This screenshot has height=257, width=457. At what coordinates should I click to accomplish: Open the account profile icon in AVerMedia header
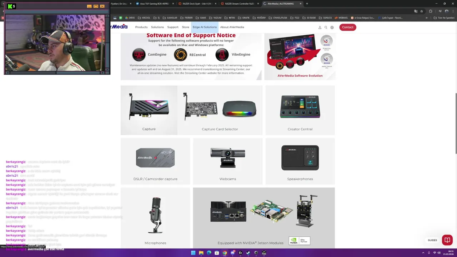point(320,27)
